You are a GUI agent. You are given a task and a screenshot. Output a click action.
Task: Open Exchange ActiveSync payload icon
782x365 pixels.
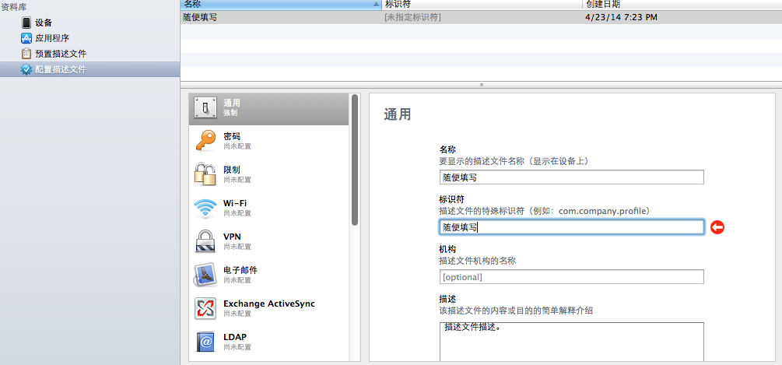pyautogui.click(x=205, y=308)
